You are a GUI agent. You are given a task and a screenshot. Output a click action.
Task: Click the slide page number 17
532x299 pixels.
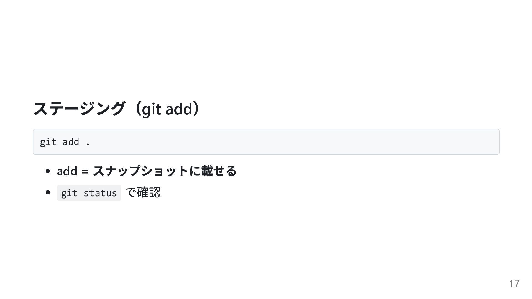click(x=514, y=283)
